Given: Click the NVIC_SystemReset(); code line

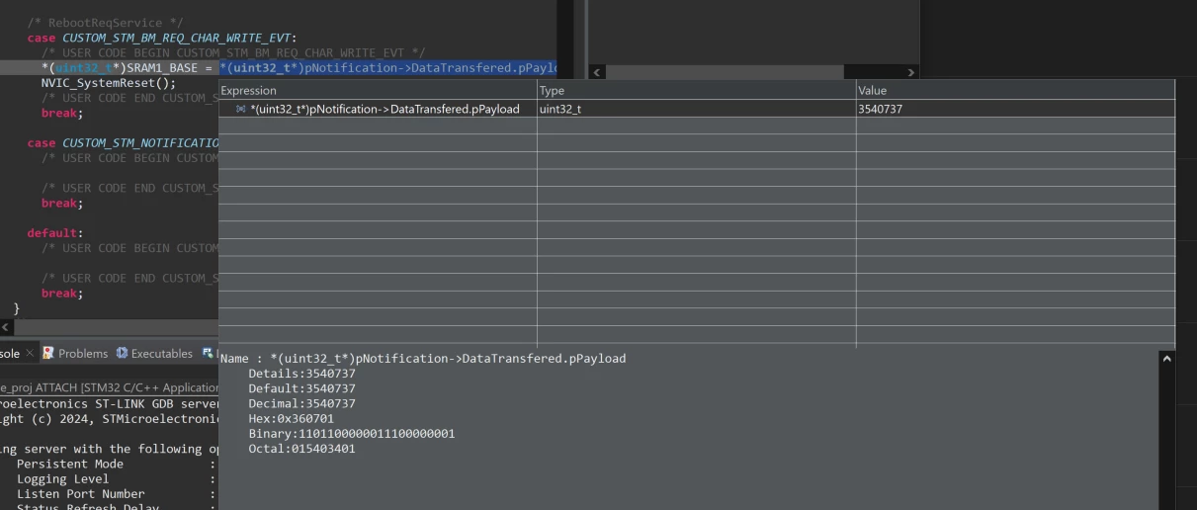Looking at the screenshot, I should (109, 83).
